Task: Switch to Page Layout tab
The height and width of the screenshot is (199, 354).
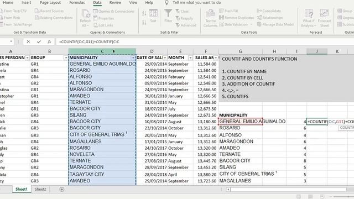Action: point(50,2)
